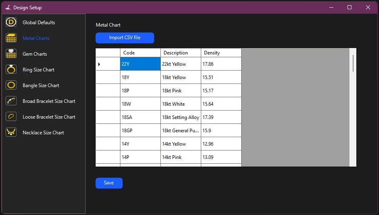Click the Density column header
Screen dimensions: 379x215
coord(221,53)
